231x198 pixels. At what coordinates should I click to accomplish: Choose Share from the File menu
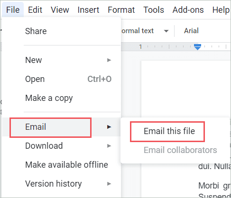(61, 31)
